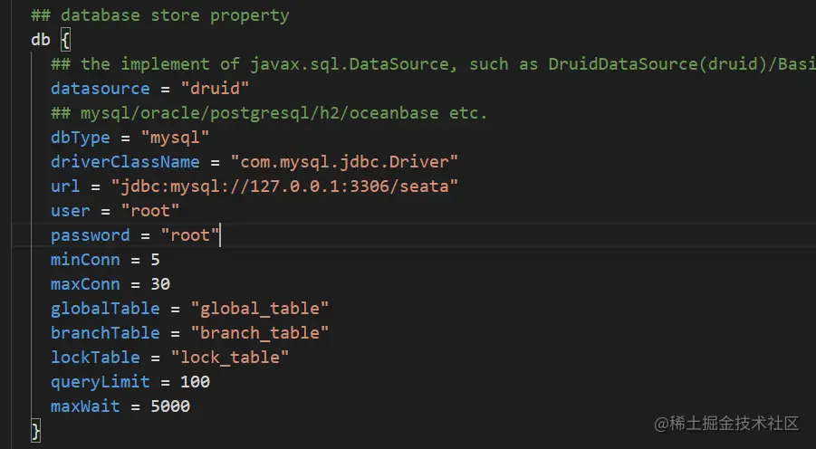Click the maxConn value 30
The image size is (816, 449).
160,284
